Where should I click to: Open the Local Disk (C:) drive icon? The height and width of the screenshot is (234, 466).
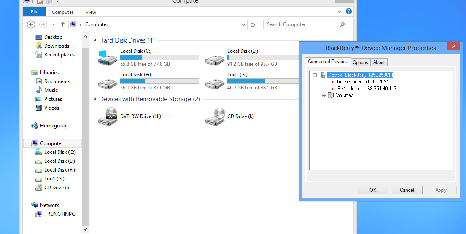click(108, 58)
